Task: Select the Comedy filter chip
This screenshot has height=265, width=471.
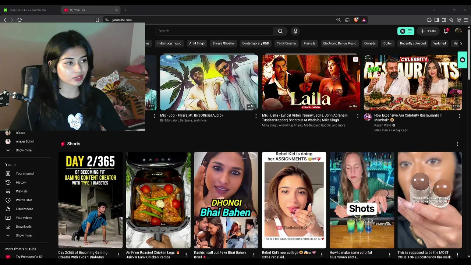Action: point(370,43)
